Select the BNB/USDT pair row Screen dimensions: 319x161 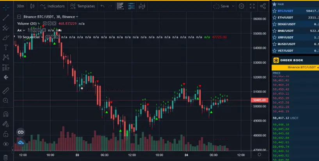coord(296,31)
